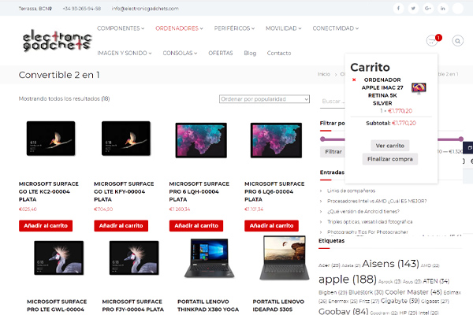Expand the Ordenadores menu
The height and width of the screenshot is (315, 473).
click(179, 28)
